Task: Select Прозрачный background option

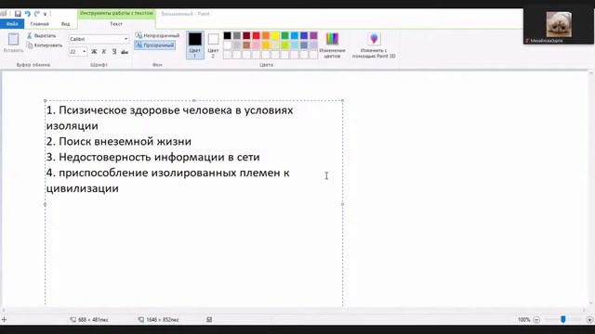Action: pos(155,45)
